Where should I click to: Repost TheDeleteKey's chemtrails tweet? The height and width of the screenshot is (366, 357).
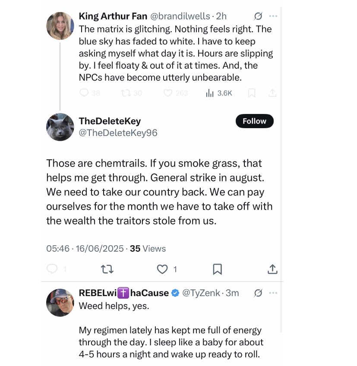pos(107,269)
